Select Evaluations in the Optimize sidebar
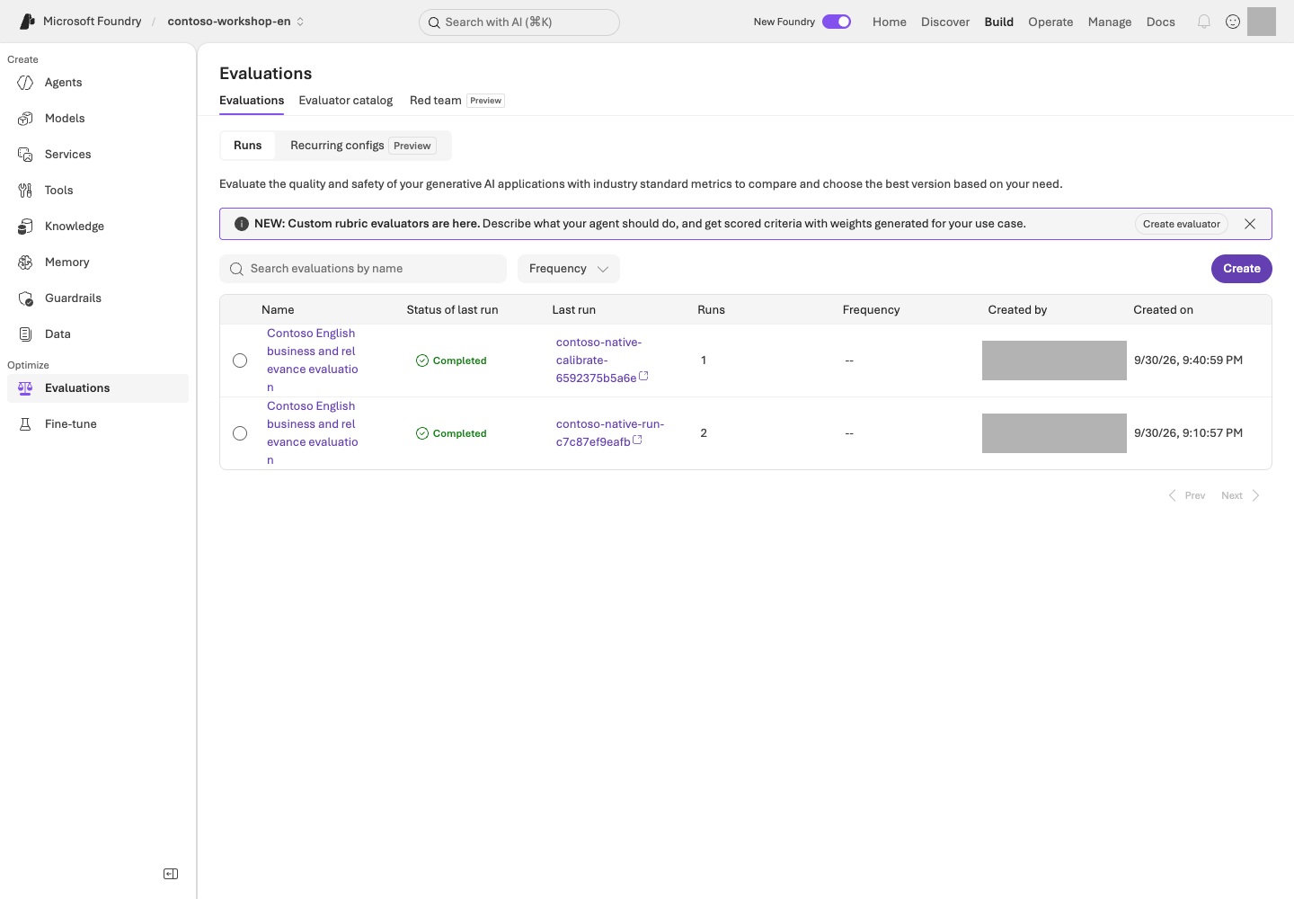The image size is (1294, 899). pos(98,388)
